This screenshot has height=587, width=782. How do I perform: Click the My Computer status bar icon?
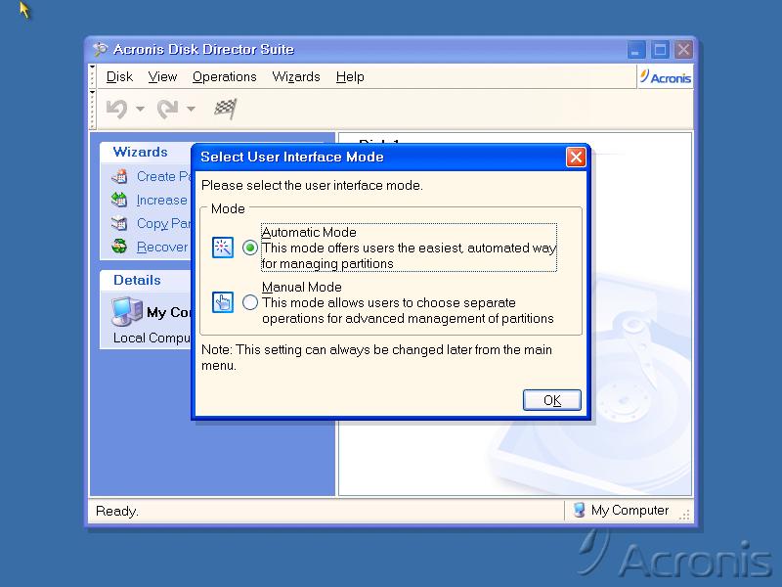click(579, 510)
